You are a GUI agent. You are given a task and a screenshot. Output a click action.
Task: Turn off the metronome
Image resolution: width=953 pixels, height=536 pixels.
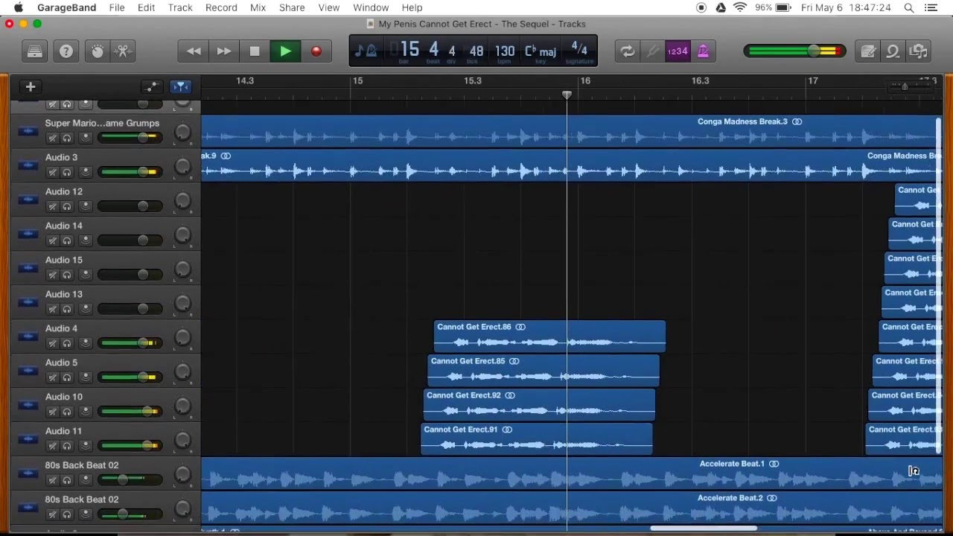pos(703,51)
